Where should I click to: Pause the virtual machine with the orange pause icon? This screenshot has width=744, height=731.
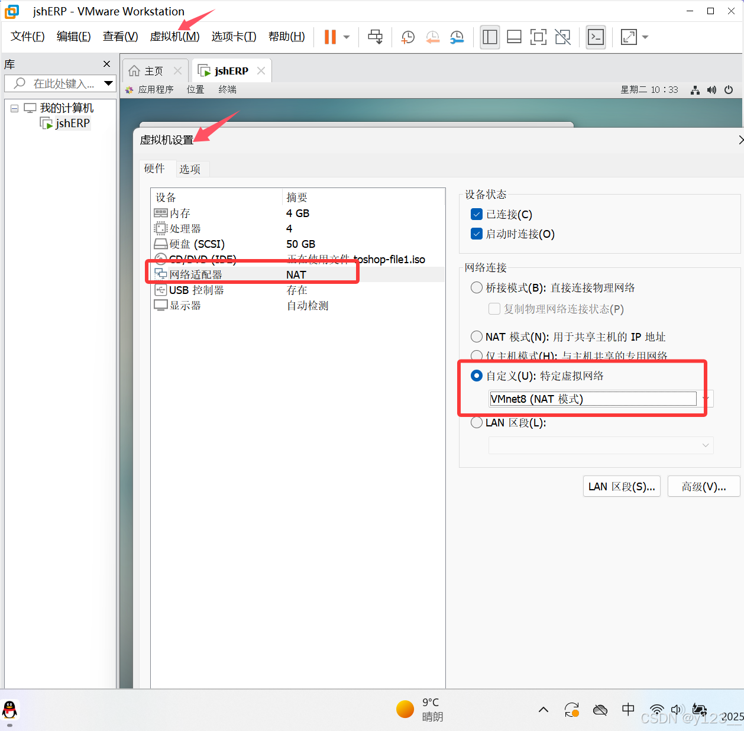click(x=330, y=37)
